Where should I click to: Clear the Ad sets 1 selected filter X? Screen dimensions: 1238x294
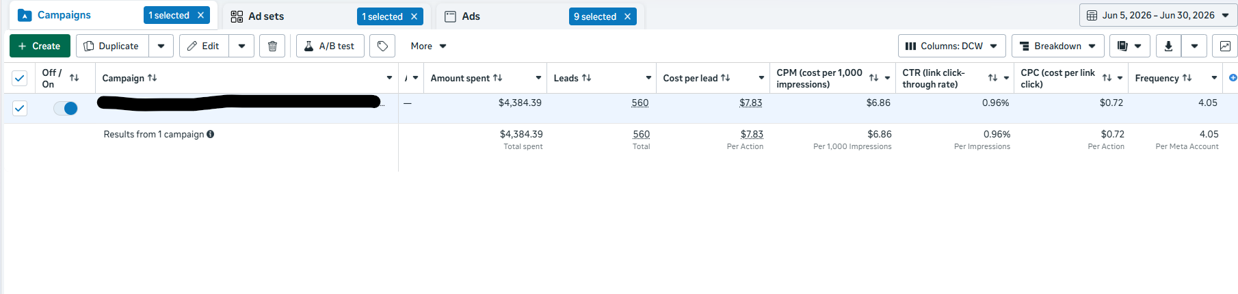click(414, 16)
